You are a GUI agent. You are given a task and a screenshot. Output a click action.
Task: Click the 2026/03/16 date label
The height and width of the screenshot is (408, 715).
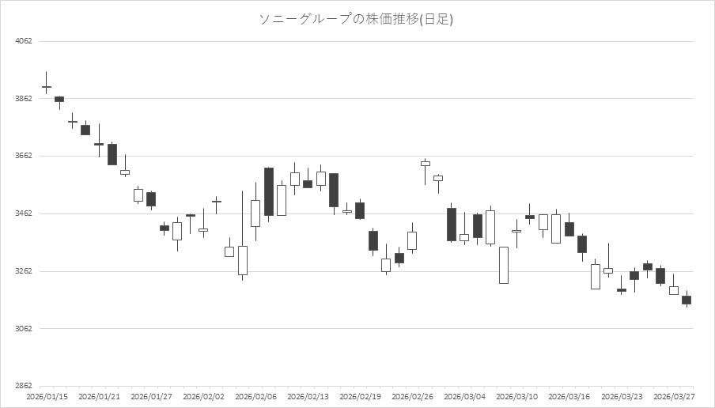tap(569, 397)
